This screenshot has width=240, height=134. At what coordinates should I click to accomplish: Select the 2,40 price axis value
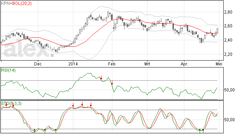coord(228,40)
